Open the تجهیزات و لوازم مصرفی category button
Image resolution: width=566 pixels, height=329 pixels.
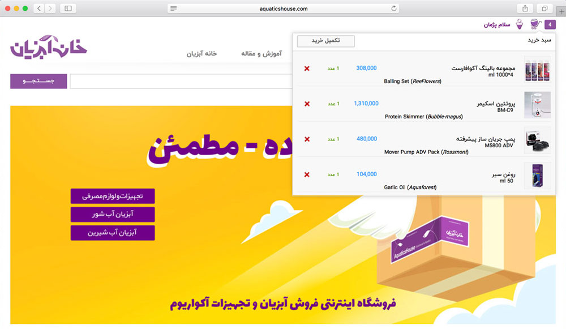click(x=113, y=196)
